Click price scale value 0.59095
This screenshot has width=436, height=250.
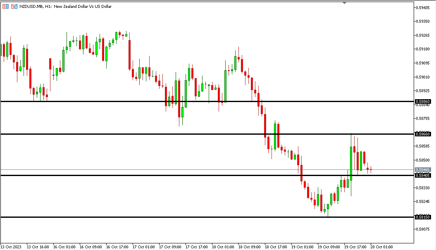423,63
